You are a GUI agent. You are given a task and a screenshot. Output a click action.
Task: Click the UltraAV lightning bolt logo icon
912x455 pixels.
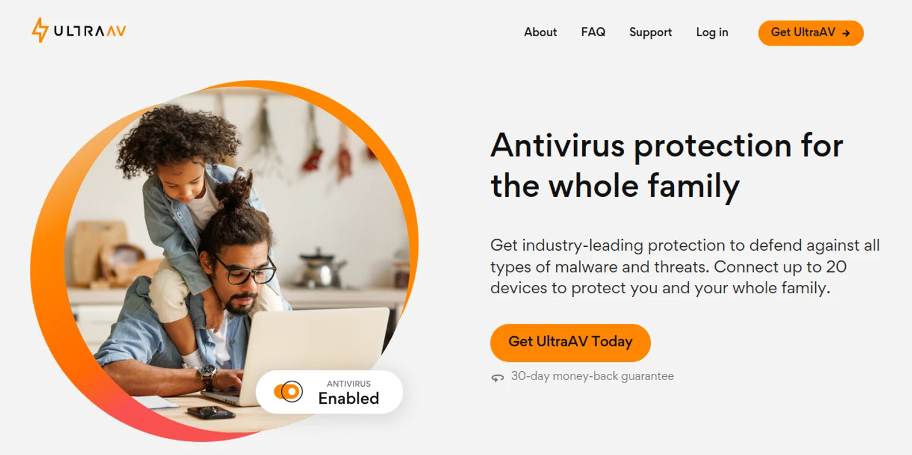[x=40, y=30]
